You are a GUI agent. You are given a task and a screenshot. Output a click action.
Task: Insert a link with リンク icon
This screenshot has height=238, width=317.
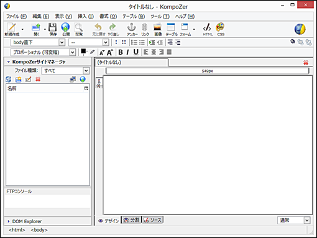145,29
